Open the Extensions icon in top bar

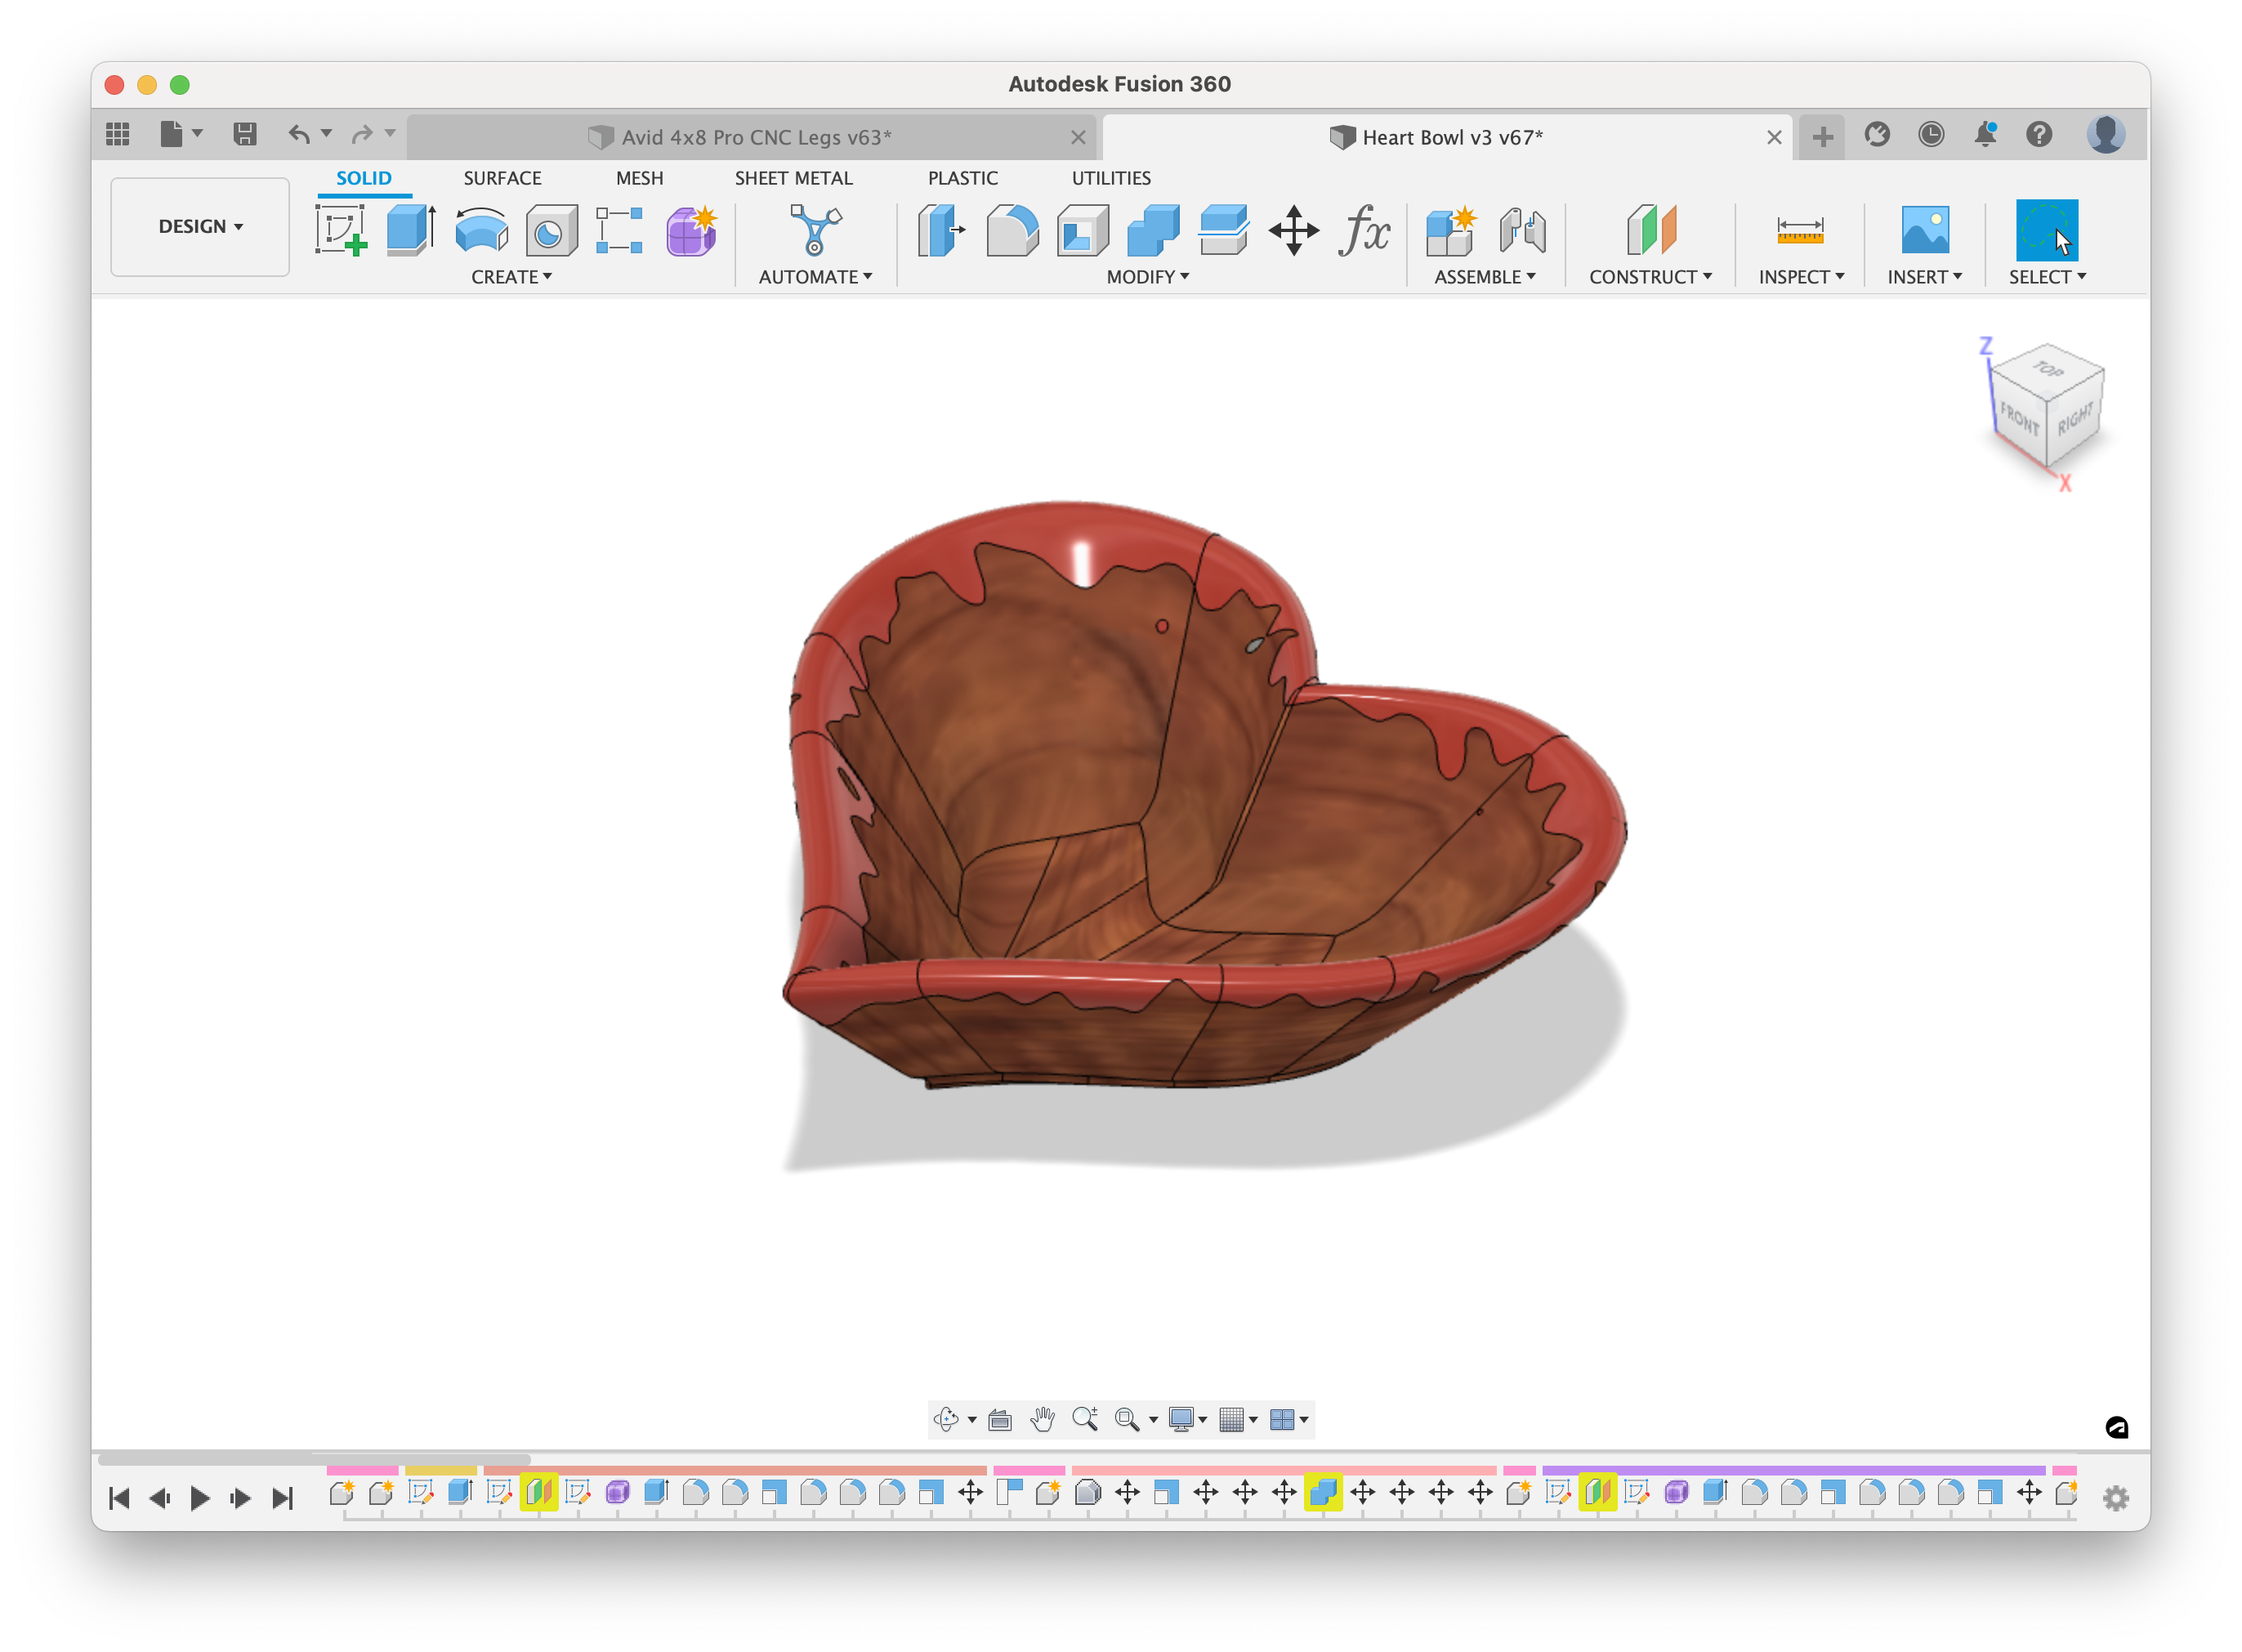point(1877,134)
